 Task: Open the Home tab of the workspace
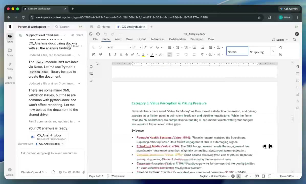[x=103, y=27]
